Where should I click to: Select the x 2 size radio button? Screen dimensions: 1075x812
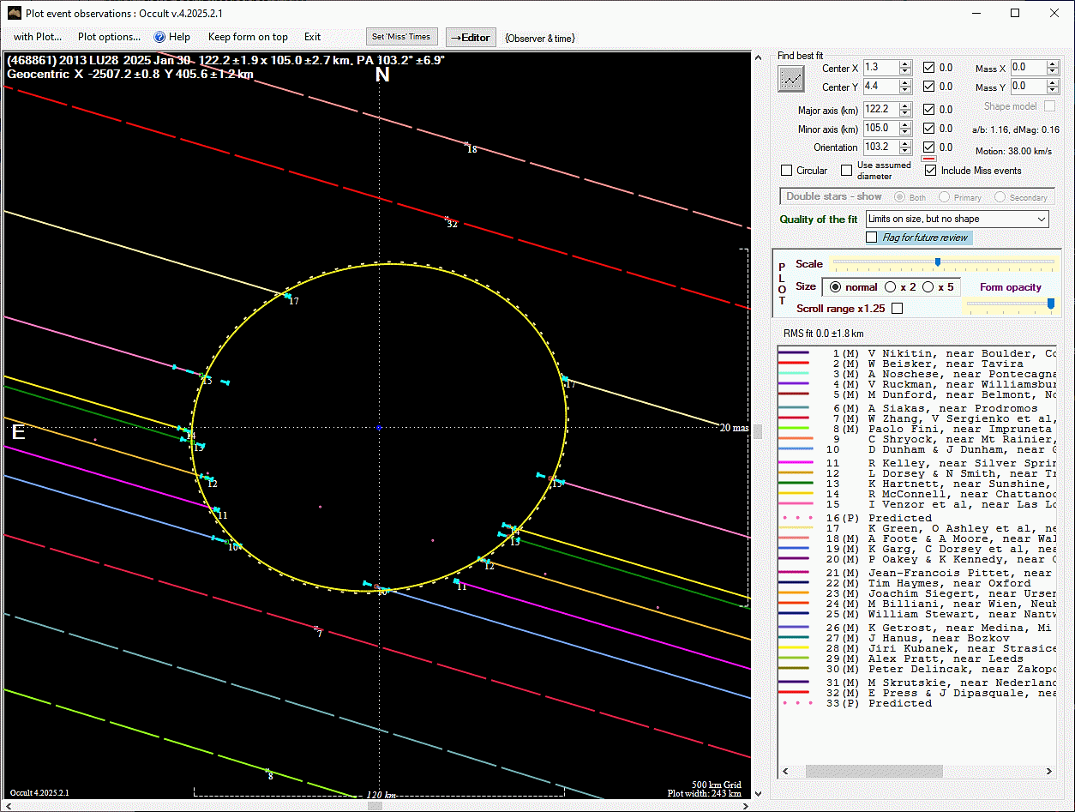click(x=891, y=287)
